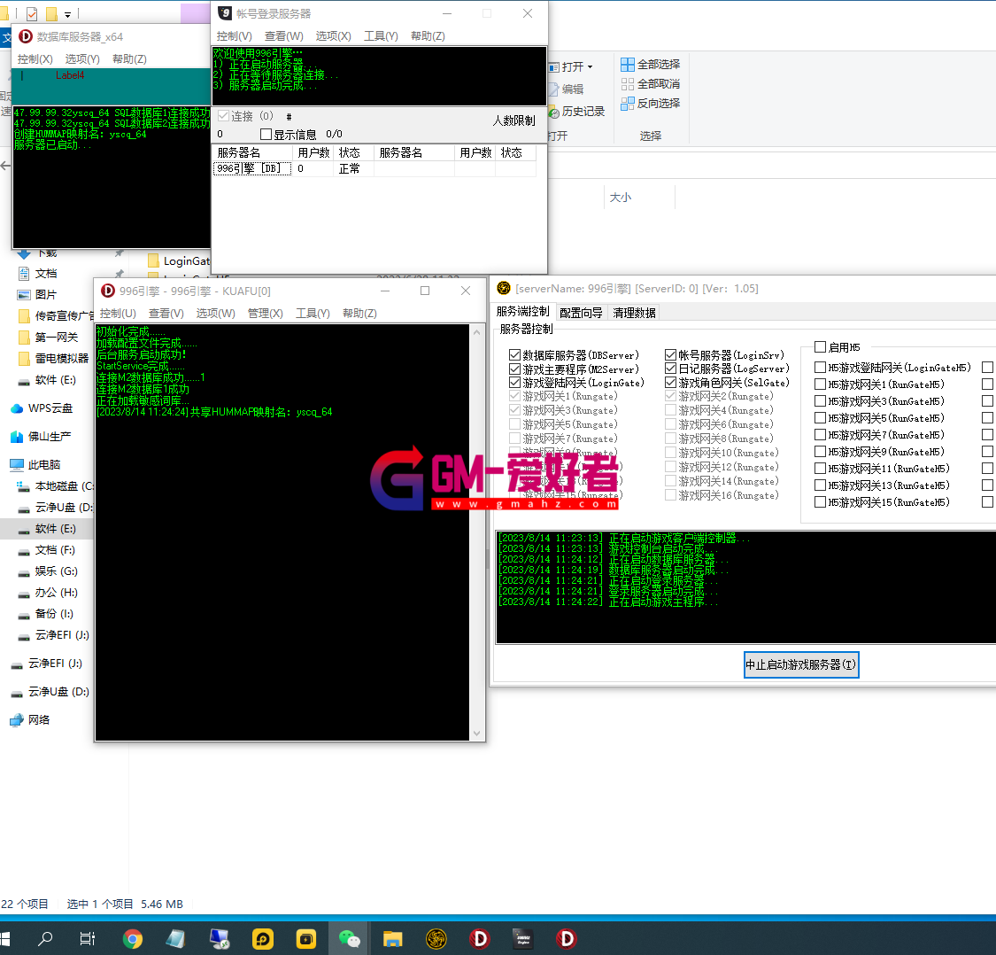This screenshot has width=996, height=955.
Task: Open File Explorer taskbar icon
Action: tap(392, 938)
